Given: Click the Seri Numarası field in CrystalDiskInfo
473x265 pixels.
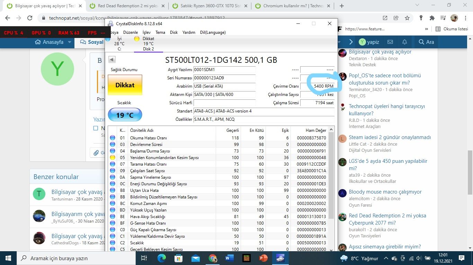Looking at the screenshot, I should pyautogui.click(x=224, y=78).
